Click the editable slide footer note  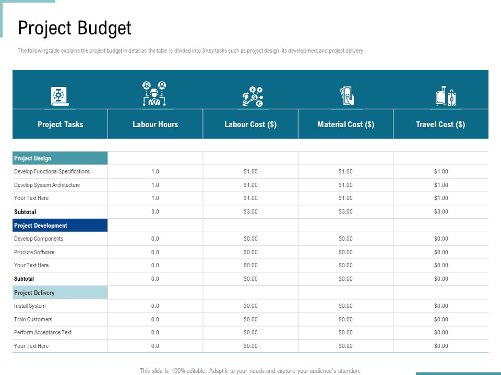250,371
